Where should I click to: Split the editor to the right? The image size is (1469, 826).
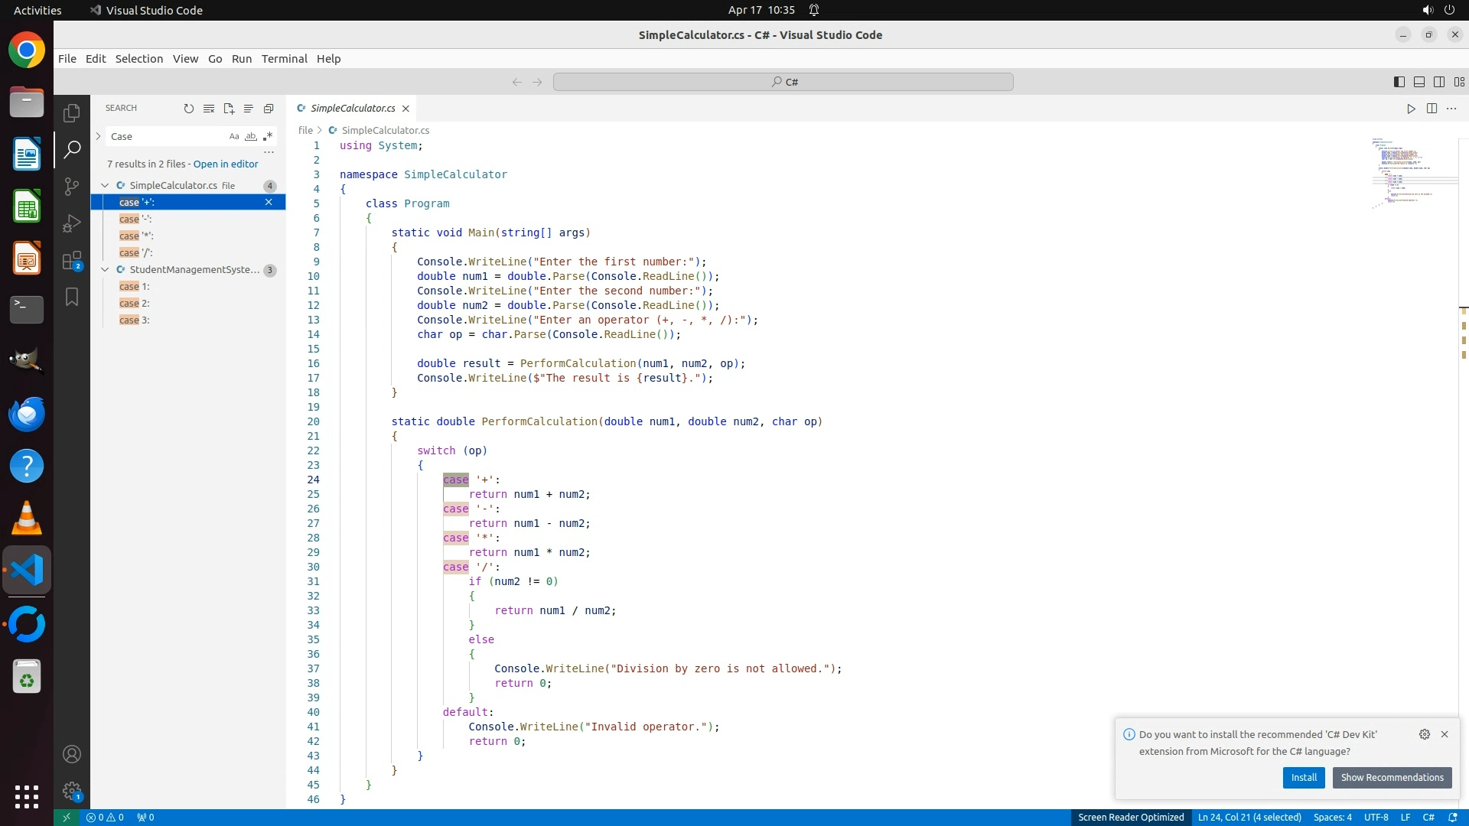pyautogui.click(x=1432, y=109)
